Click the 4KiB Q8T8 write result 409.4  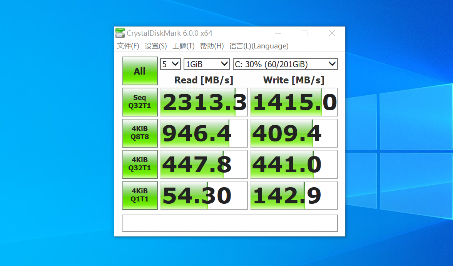[294, 133]
